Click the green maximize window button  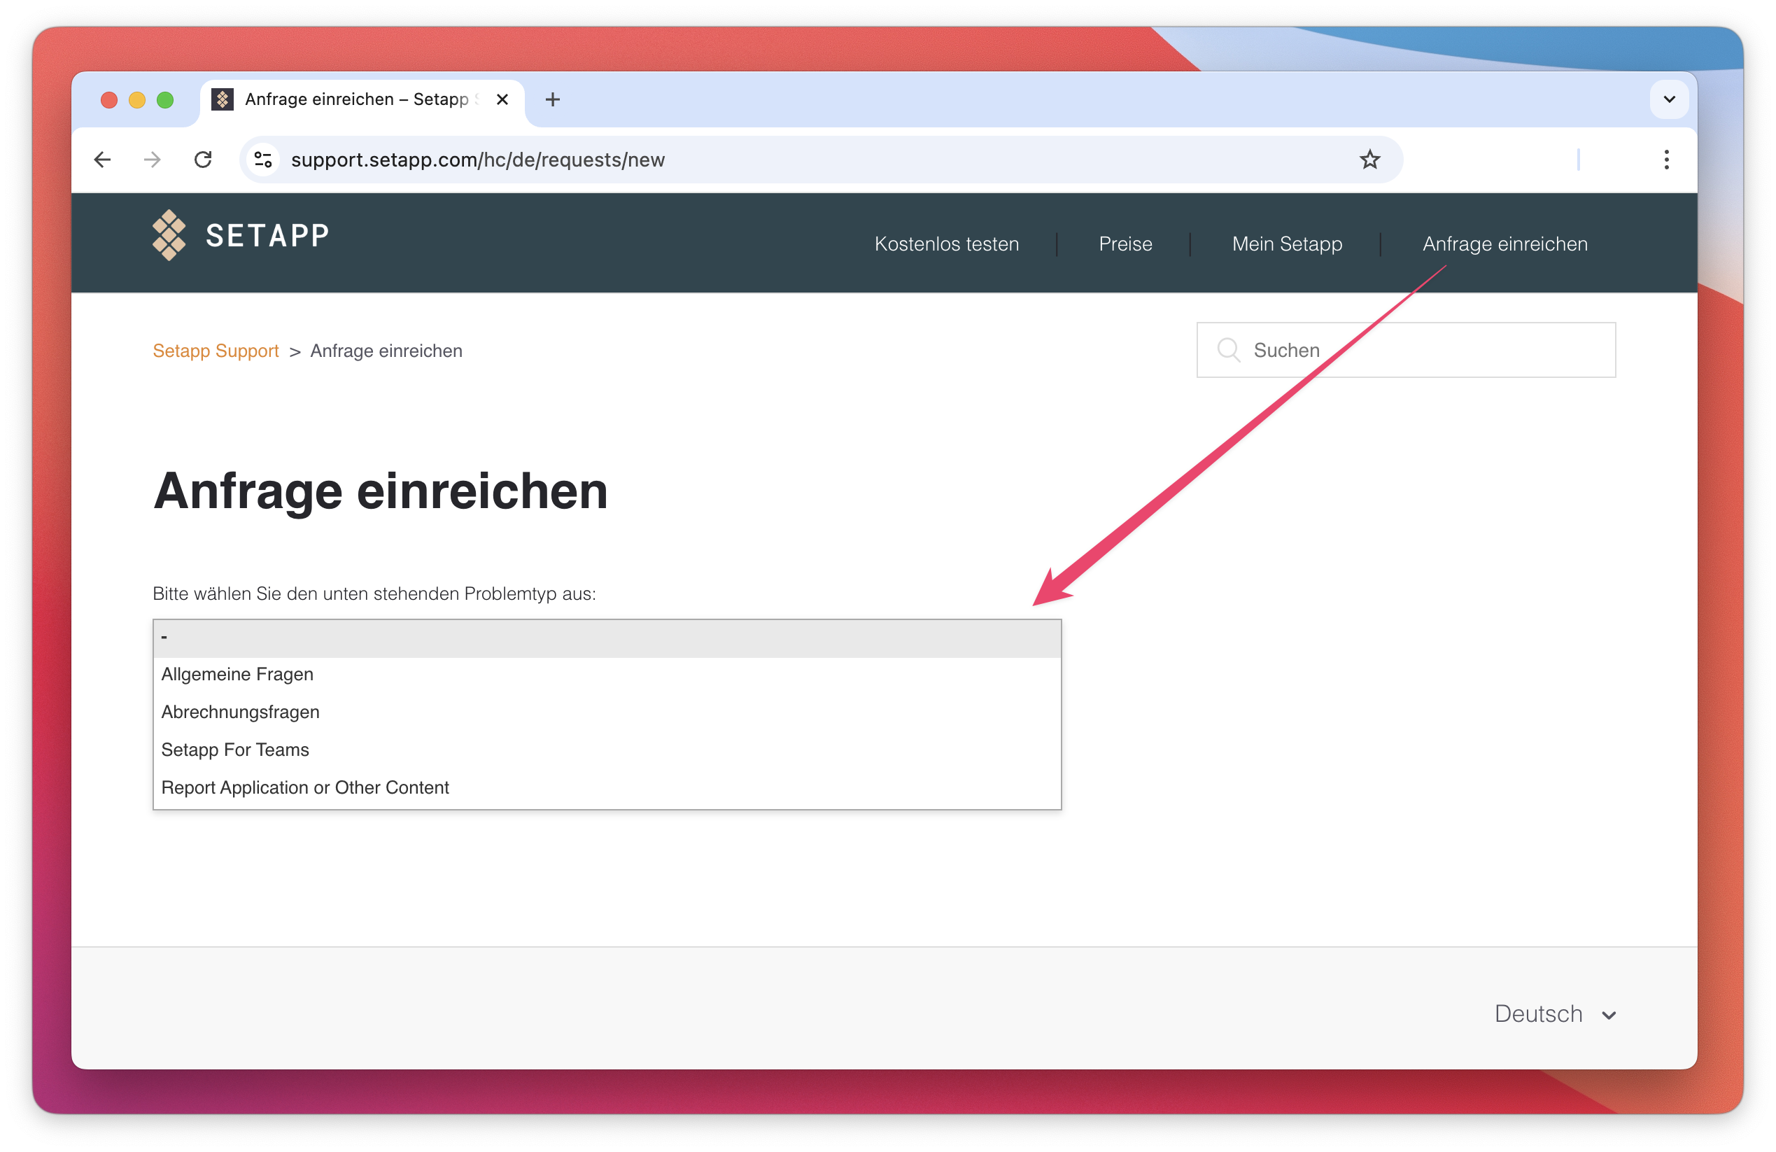(x=165, y=100)
